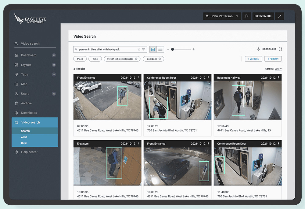
Task: Click the flag icon in top bar
Action: [246, 16]
